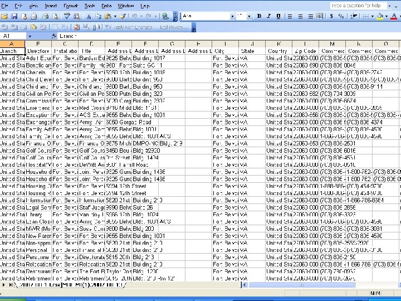This screenshot has height=301, width=401.
Task: Open the File menu
Action: tap(4, 6)
